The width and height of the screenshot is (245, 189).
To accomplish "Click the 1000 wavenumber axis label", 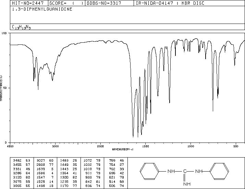I will pos(191,146).
